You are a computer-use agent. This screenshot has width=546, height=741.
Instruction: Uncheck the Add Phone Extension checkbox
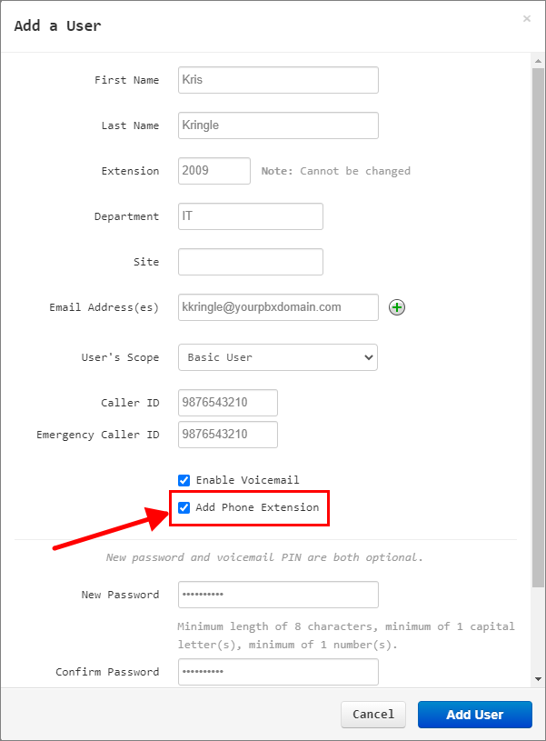[x=184, y=507]
